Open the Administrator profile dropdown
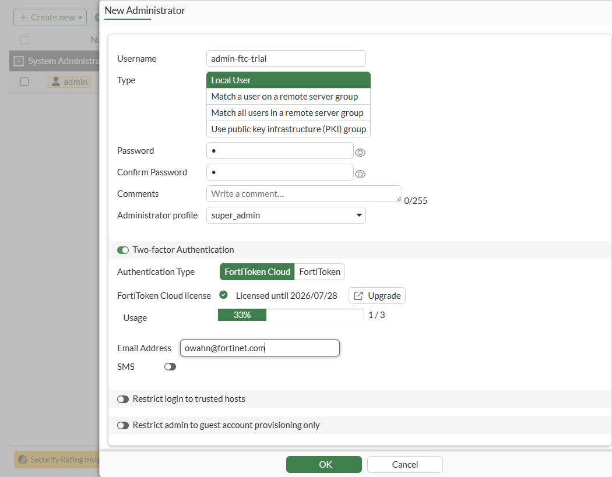 coord(286,215)
